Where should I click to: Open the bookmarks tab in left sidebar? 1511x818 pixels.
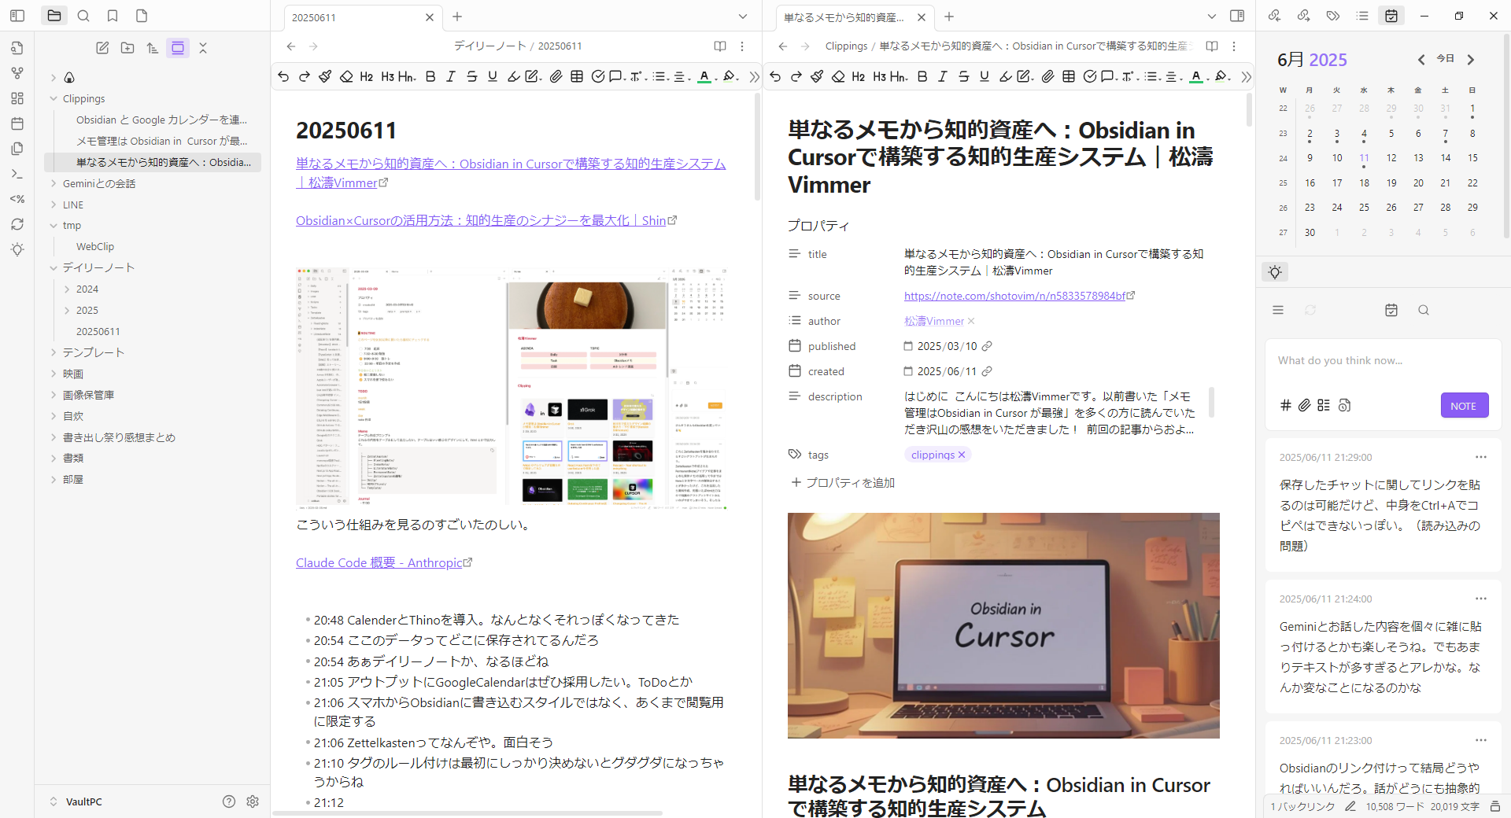[x=113, y=16]
